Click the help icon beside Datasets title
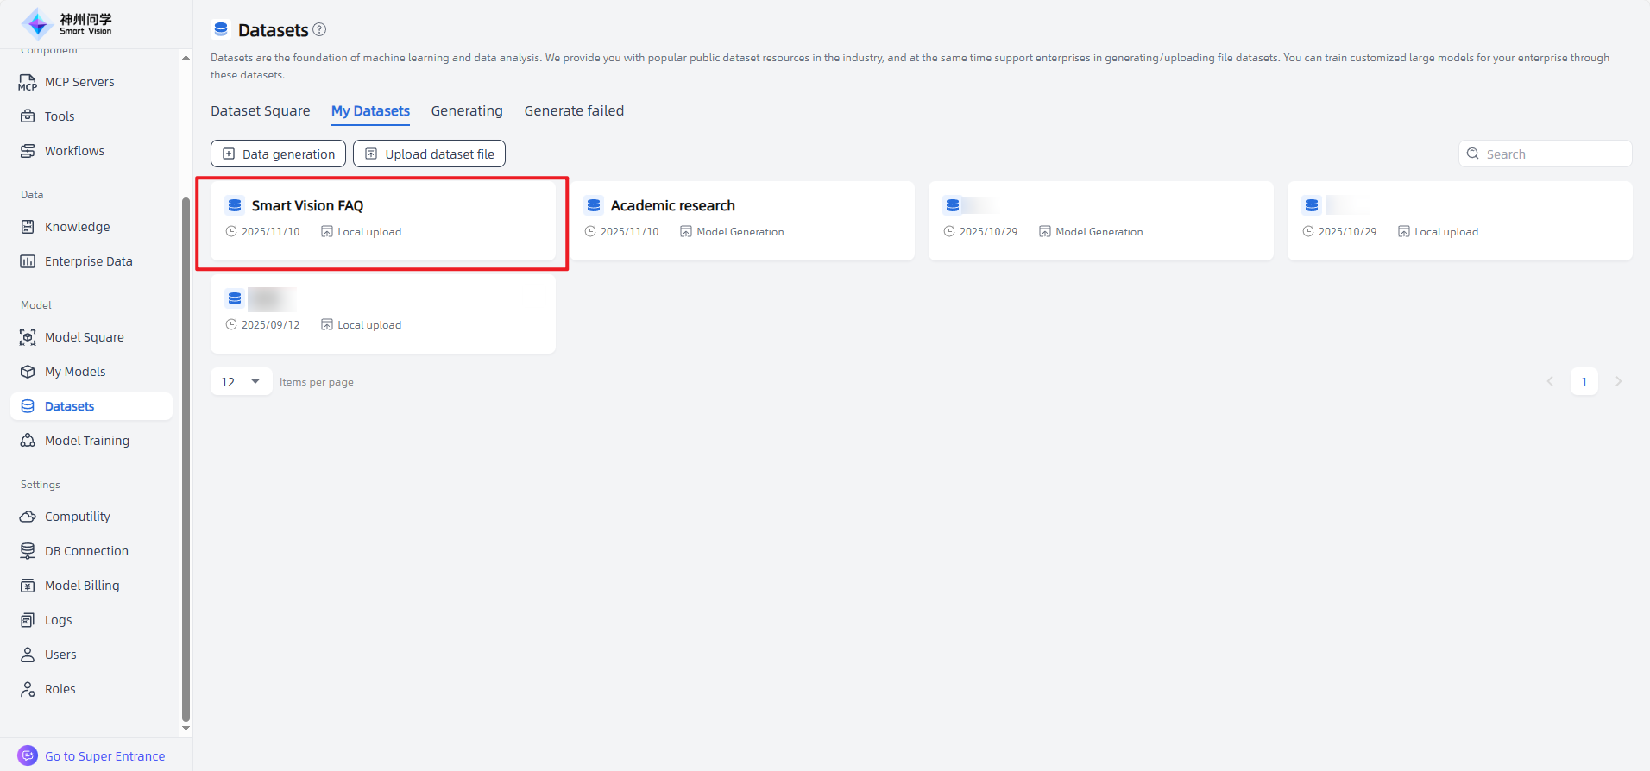This screenshot has width=1650, height=771. click(319, 29)
